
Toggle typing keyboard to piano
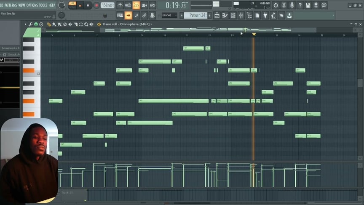(x=120, y=16)
